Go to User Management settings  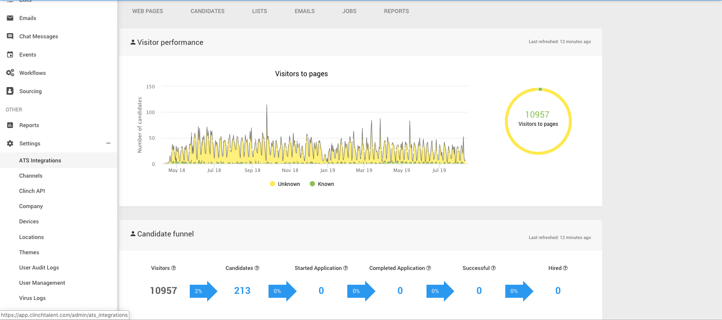click(58, 283)
